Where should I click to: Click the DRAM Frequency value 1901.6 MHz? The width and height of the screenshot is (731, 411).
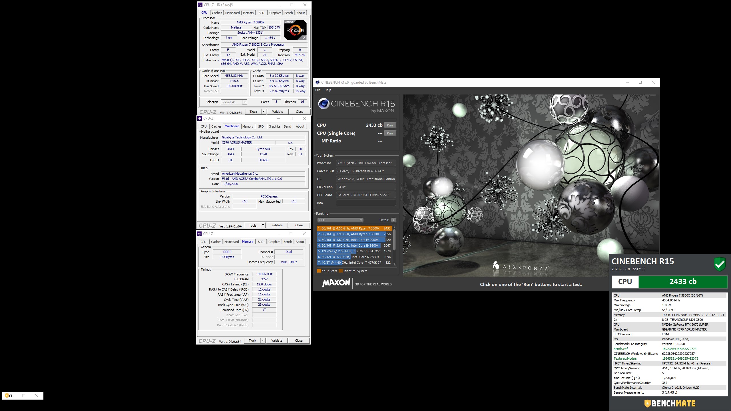[264, 274]
